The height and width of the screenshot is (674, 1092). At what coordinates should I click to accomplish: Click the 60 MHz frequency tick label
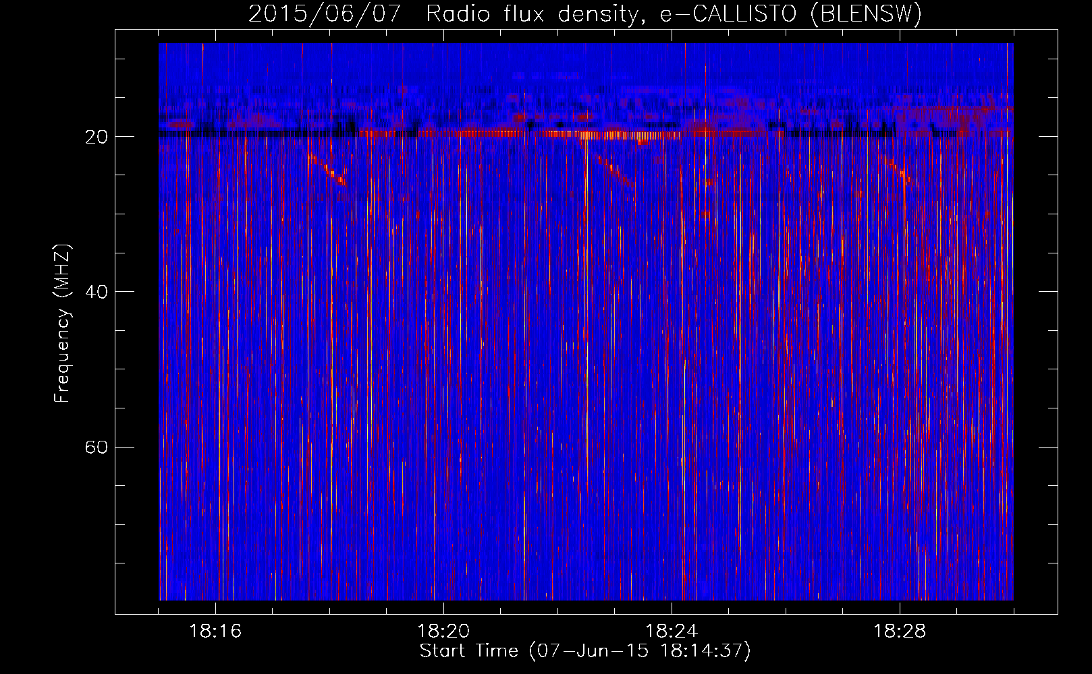[96, 447]
